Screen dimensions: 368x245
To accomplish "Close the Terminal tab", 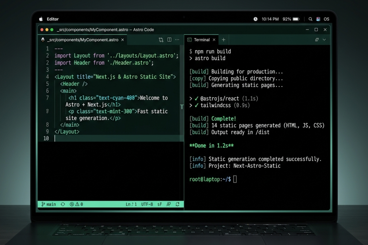I will tap(214, 40).
